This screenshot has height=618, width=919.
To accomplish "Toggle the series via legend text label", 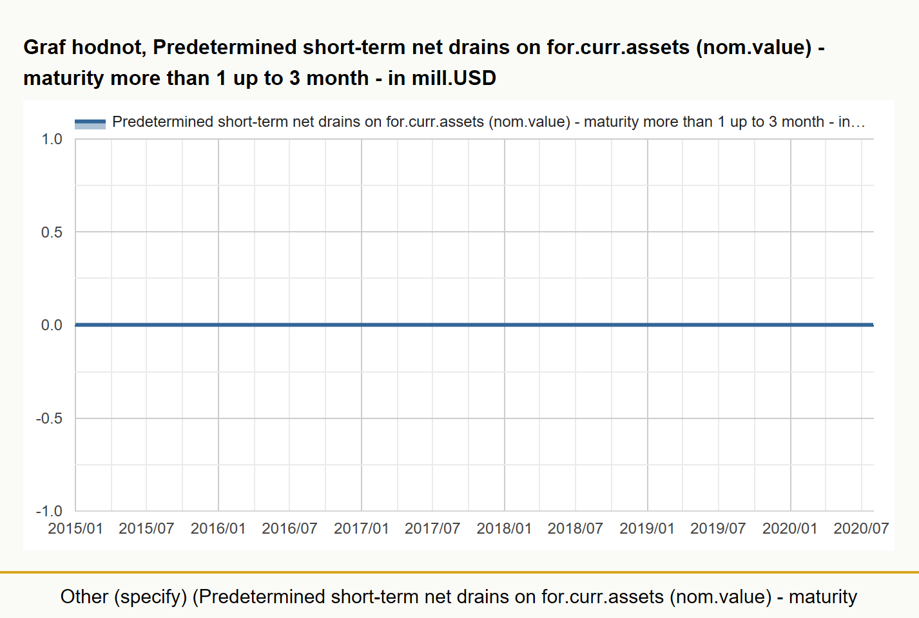I will click(x=489, y=122).
